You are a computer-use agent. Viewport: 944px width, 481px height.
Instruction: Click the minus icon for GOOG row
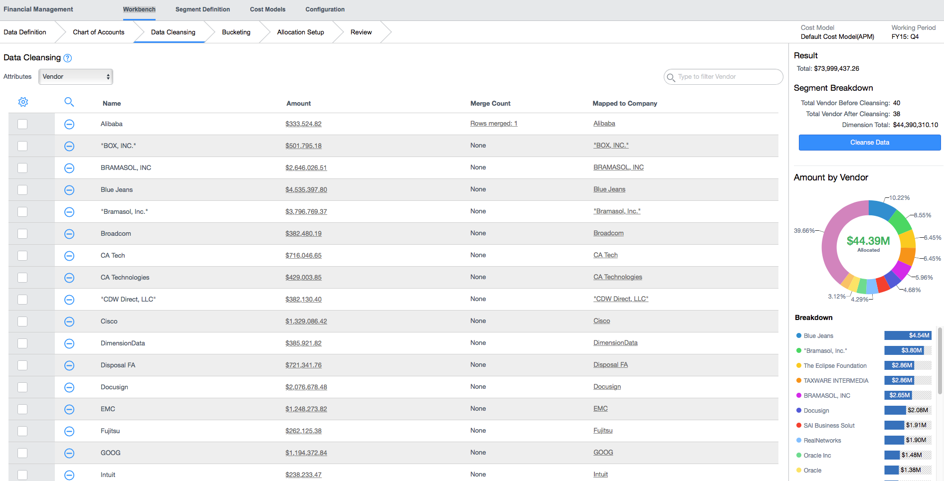[x=69, y=453]
